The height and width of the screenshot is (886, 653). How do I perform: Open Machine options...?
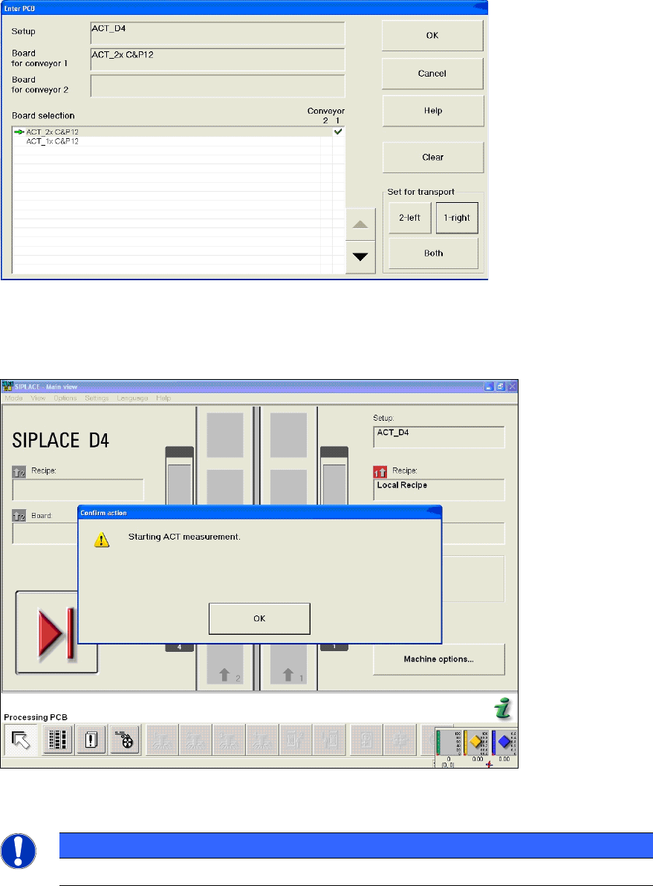click(x=439, y=659)
